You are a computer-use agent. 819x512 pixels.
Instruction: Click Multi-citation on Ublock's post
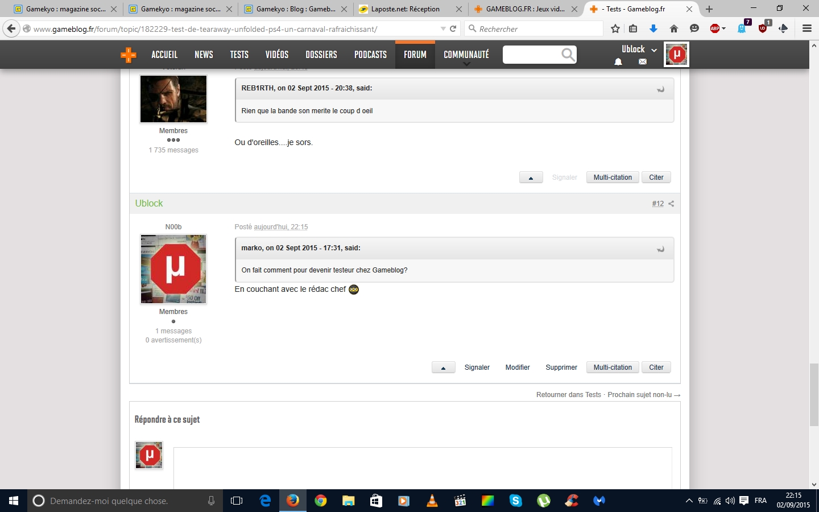click(x=613, y=368)
